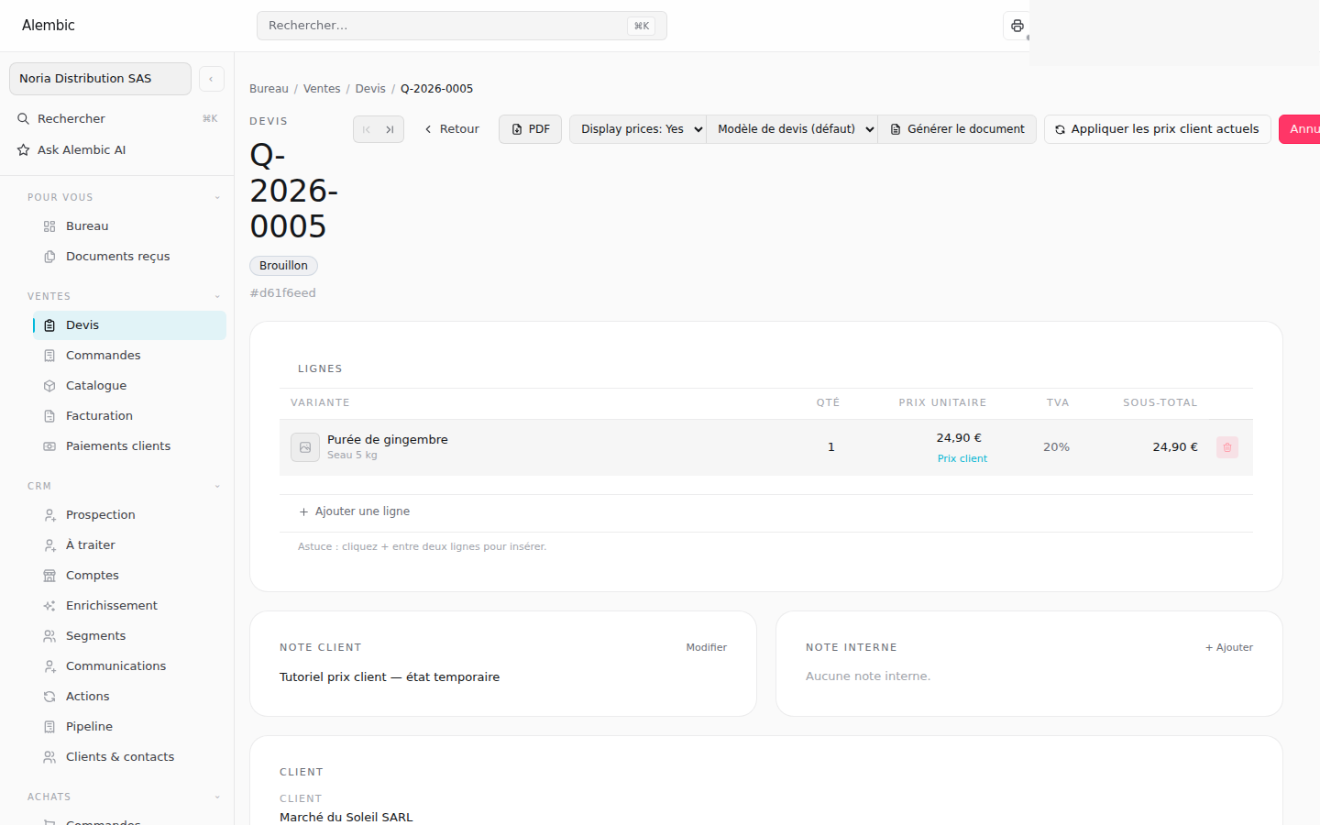Image resolution: width=1320 pixels, height=825 pixels.
Task: Open the Modèle de devis dropdown
Action: pos(792,129)
